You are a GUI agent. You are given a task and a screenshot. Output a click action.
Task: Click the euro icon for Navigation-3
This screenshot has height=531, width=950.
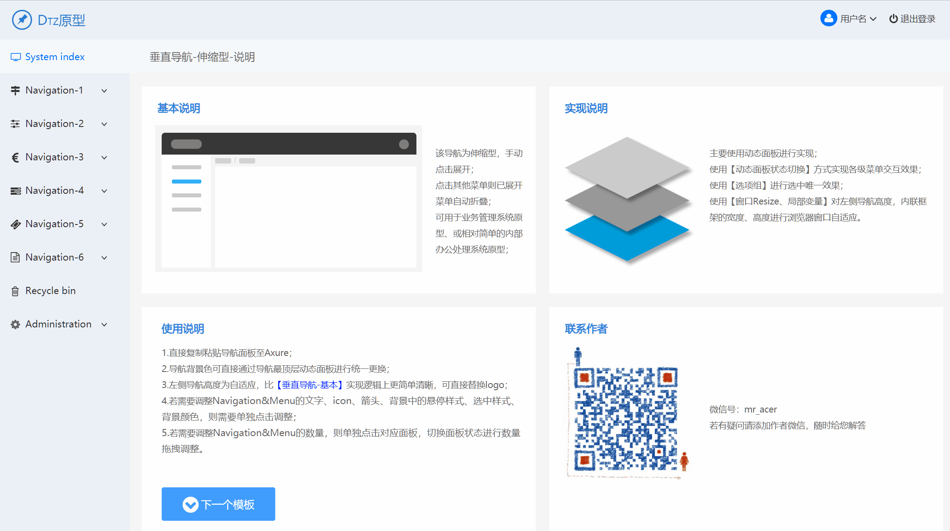click(15, 157)
